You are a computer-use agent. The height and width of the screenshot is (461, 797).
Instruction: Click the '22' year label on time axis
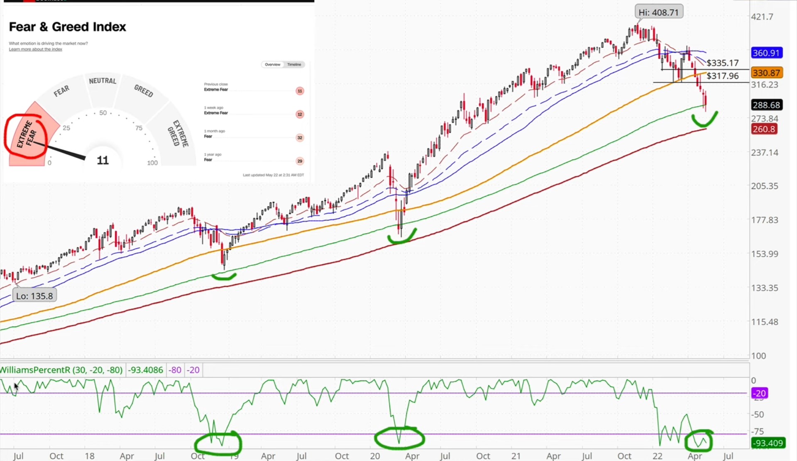coord(658,456)
